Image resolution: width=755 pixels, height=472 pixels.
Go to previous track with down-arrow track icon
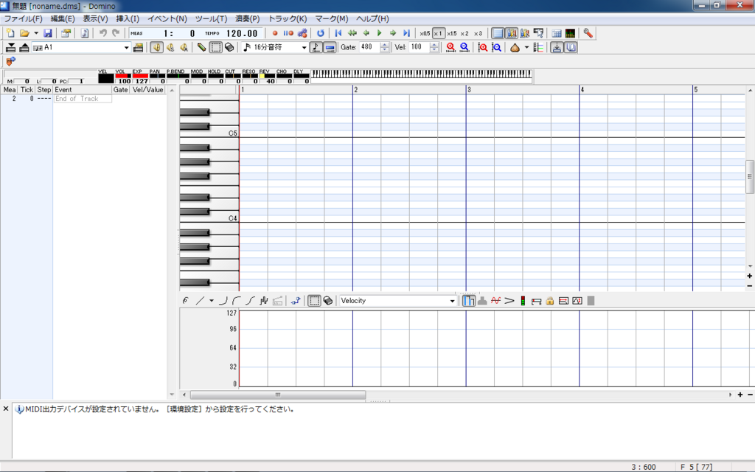tap(10, 47)
